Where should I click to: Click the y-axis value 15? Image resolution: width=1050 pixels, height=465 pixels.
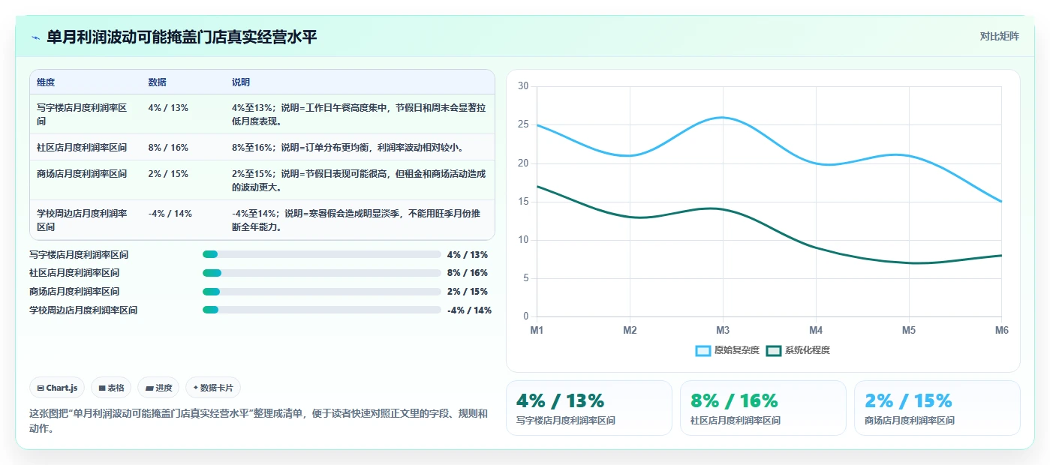coord(523,202)
